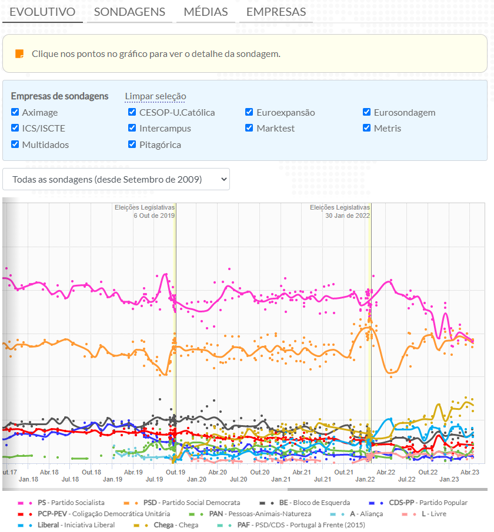The image size is (494, 532).
Task: Click PCP-PEV red legend marker
Action: coord(25,514)
